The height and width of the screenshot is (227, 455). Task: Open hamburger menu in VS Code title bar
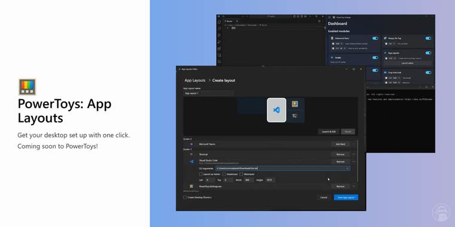[223, 17]
